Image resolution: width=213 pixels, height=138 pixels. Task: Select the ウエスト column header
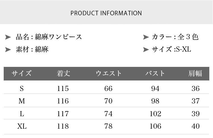pos(108,73)
